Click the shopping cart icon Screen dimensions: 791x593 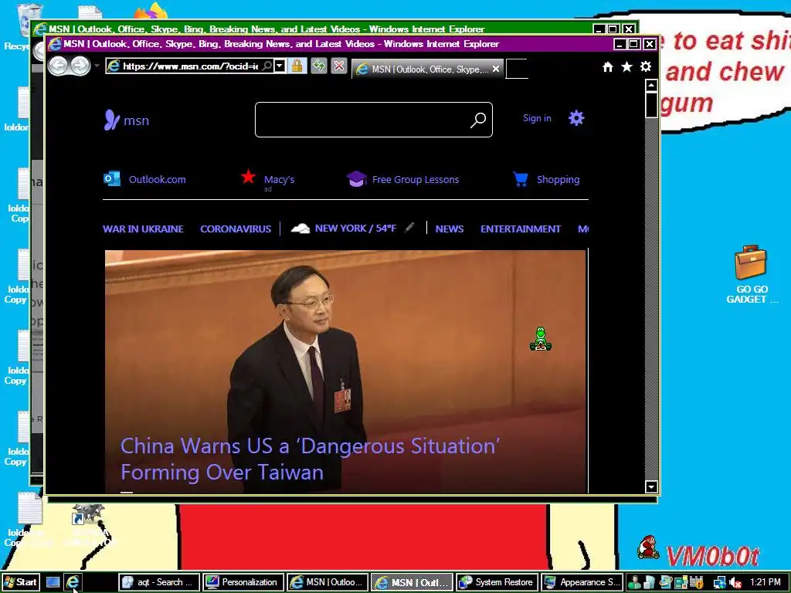pos(521,179)
